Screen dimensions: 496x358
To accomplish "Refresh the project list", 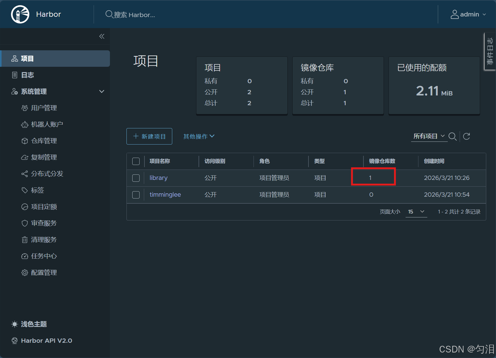I will [466, 136].
